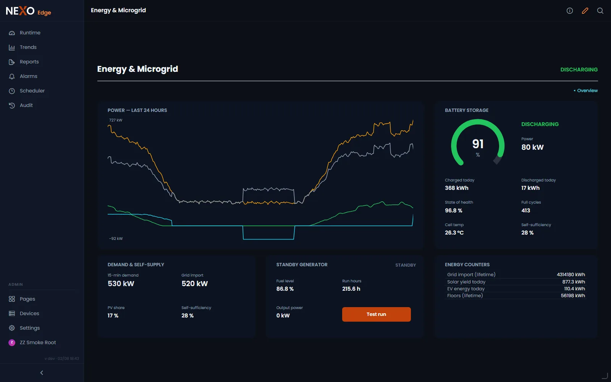Click the resize handle in page corner
The width and height of the screenshot is (611, 382).
(x=605, y=376)
